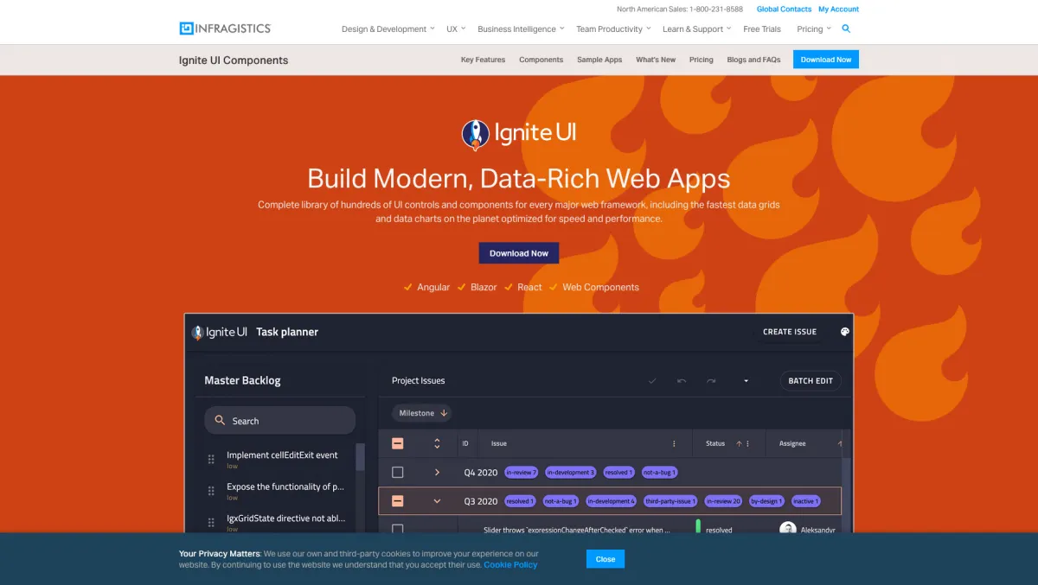Click the Infragistics logo
1038x585 pixels.
(x=225, y=29)
